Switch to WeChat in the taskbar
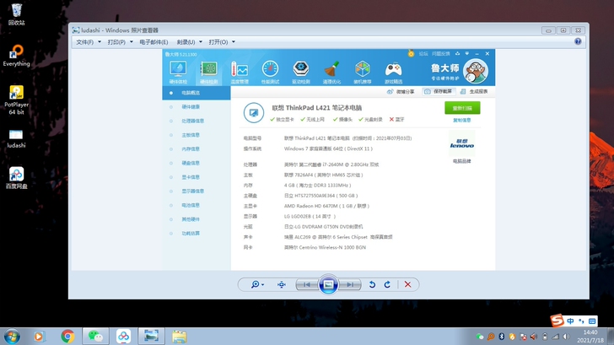The width and height of the screenshot is (614, 345). (x=95, y=337)
